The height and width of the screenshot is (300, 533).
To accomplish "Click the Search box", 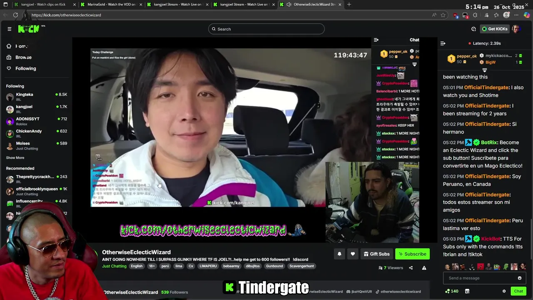I will click(266, 29).
